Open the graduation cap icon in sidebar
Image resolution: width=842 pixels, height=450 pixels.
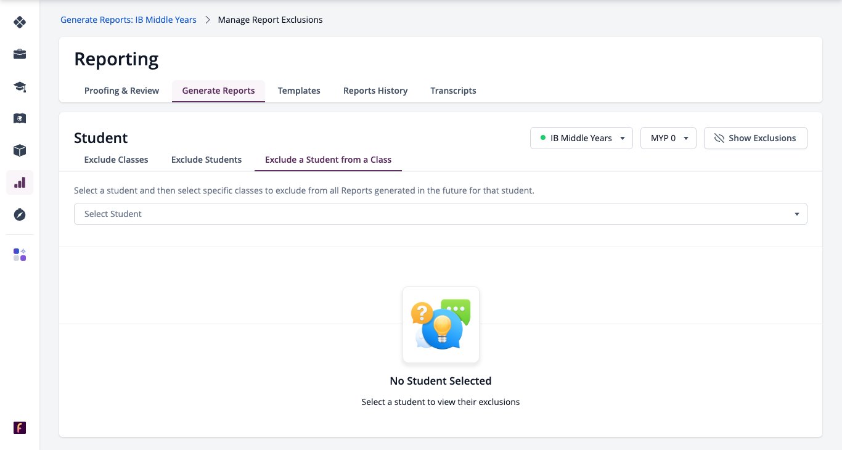(20, 86)
